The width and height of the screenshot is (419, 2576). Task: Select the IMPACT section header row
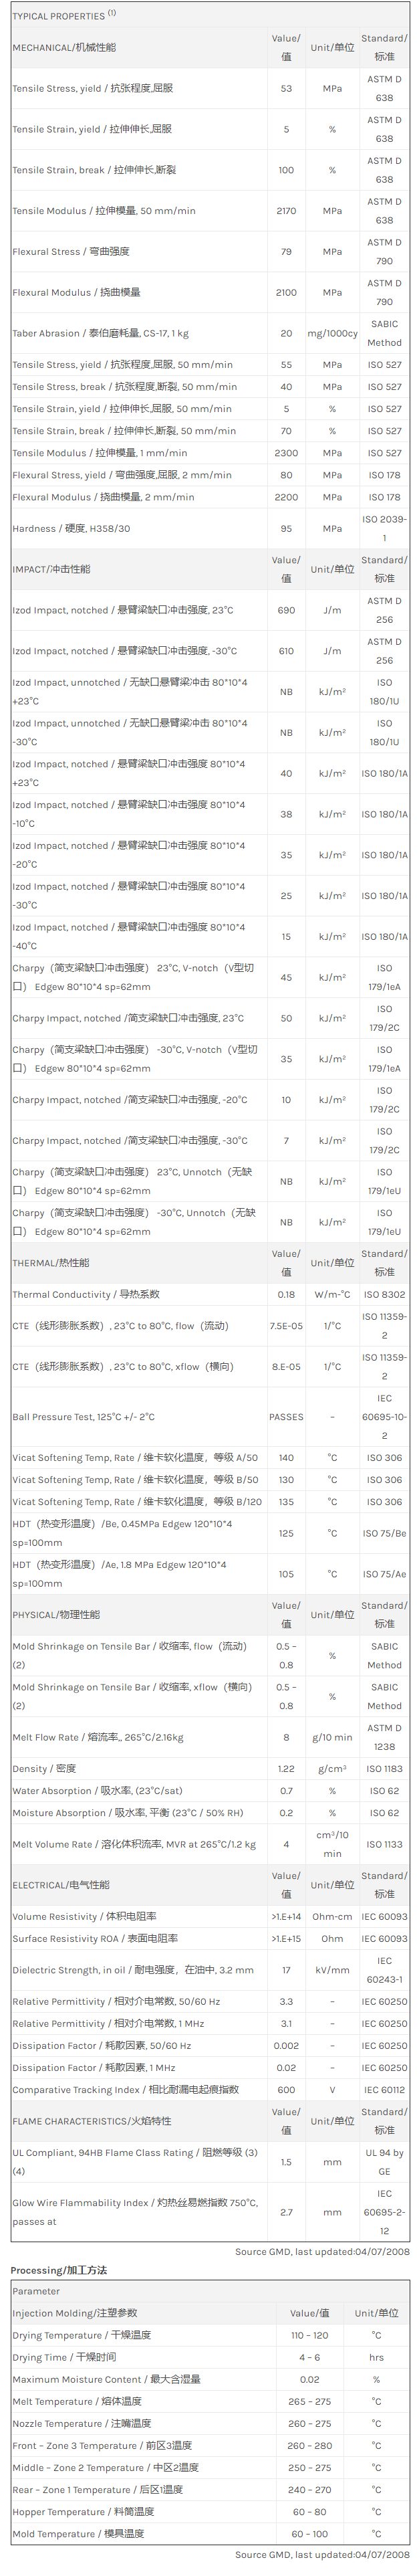tap(51, 569)
